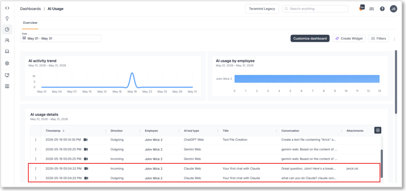406x191 pixels.
Task: Switch to the Overview tab
Action: (x=30, y=23)
